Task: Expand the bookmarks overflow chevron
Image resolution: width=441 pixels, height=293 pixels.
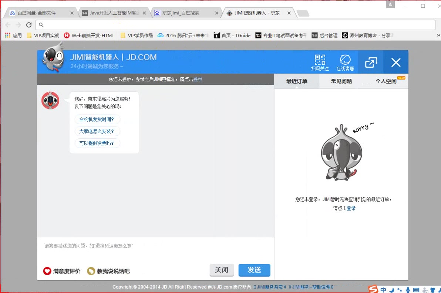Action: (x=438, y=36)
